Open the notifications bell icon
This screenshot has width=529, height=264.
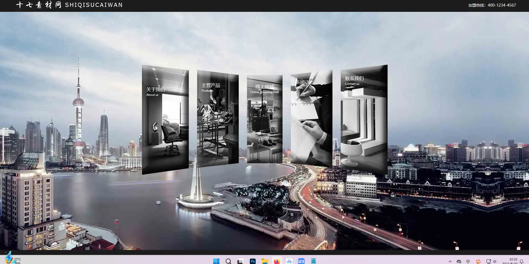tap(522, 262)
